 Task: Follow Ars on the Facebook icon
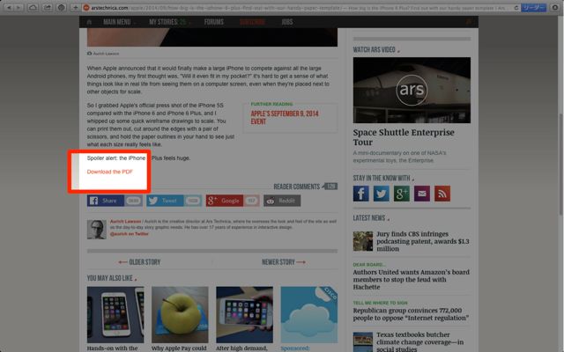click(x=360, y=194)
